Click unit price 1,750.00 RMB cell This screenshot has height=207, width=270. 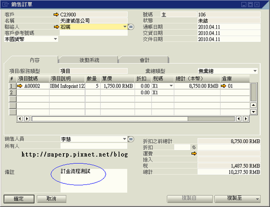tap(117, 86)
